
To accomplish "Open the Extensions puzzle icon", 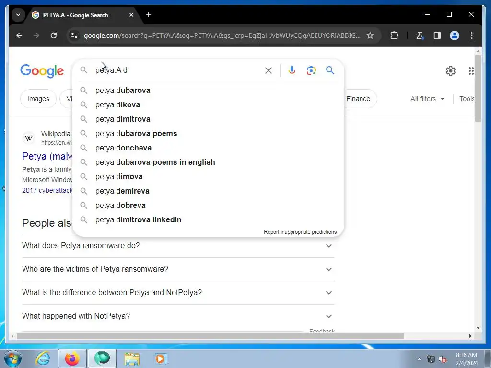I will pyautogui.click(x=394, y=35).
